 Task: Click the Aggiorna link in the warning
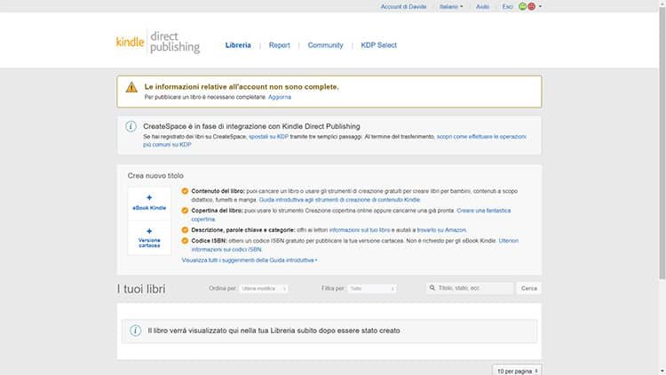click(280, 97)
